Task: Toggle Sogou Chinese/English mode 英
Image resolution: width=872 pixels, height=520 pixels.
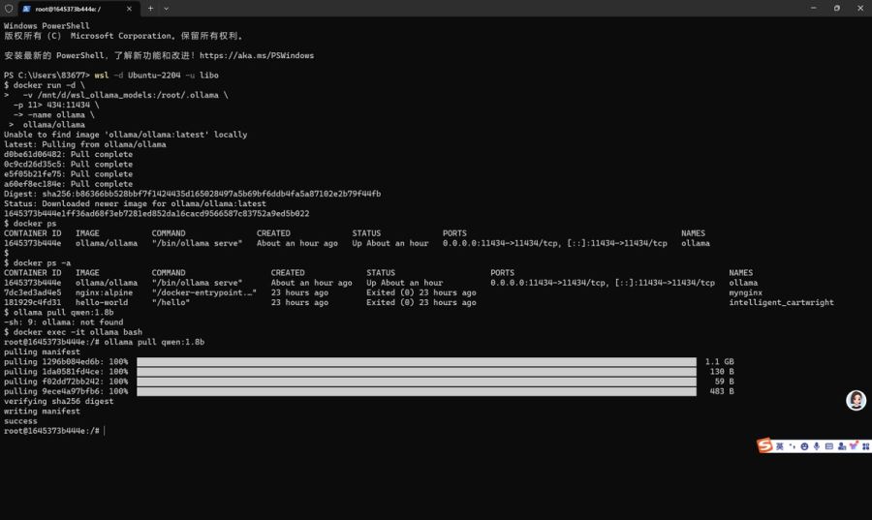Action: click(x=780, y=446)
